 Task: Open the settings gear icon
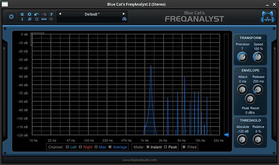click(x=29, y=14)
